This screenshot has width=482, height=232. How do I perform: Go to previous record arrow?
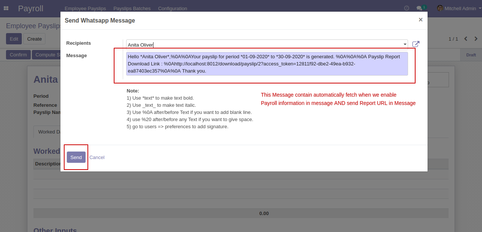[466, 39]
